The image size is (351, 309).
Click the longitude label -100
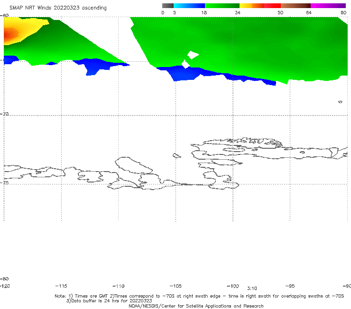click(x=233, y=286)
